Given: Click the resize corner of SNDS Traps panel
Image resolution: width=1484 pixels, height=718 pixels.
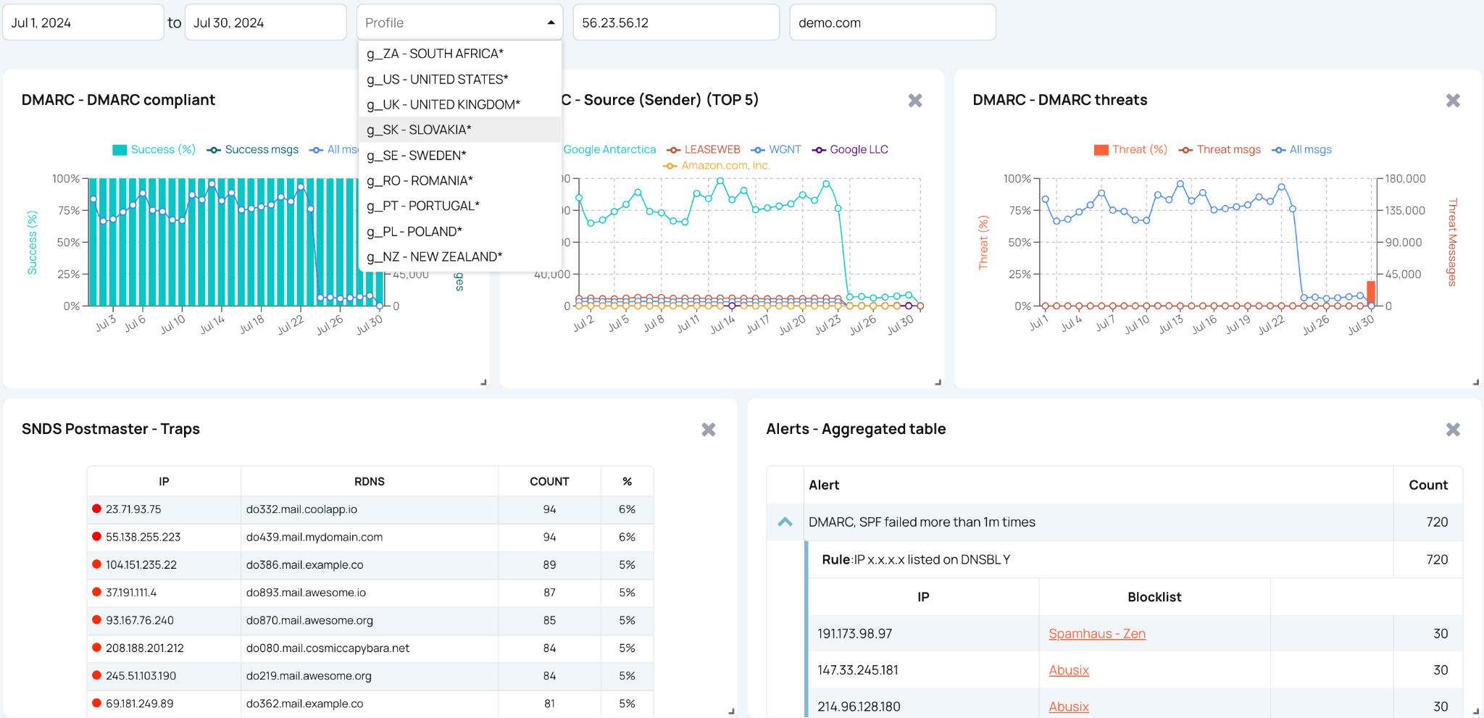Looking at the screenshot, I should tap(731, 711).
